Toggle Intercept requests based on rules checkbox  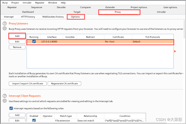tap(11, 108)
